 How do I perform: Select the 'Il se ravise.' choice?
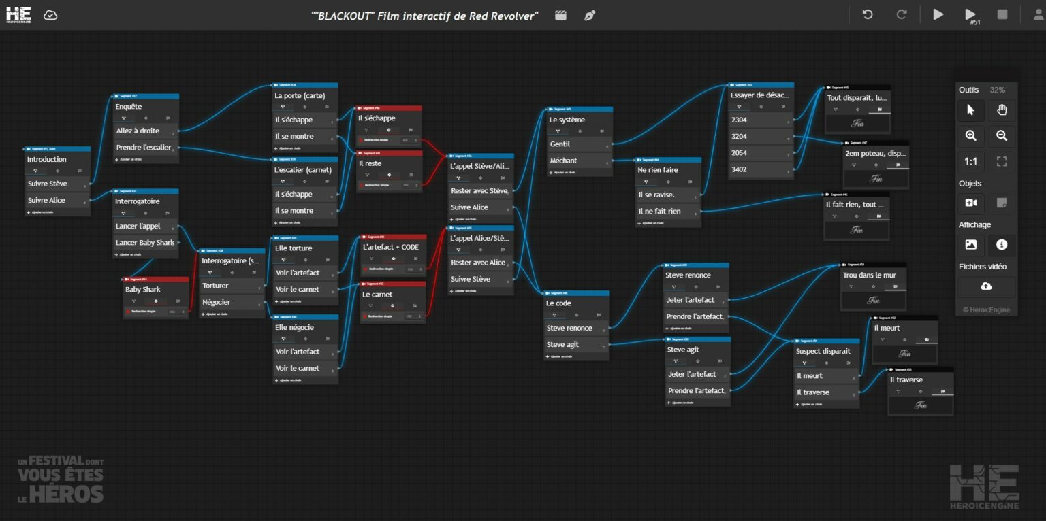coord(668,195)
